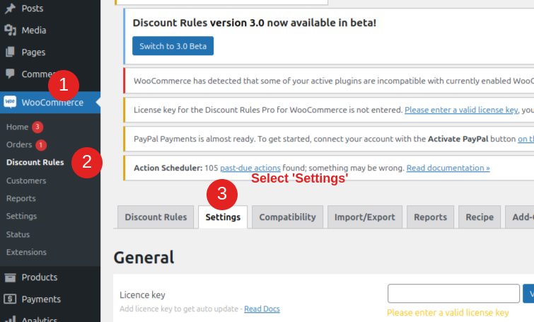Switch to the Recipe tab
Screen dimensions: 534x322
tap(480, 217)
